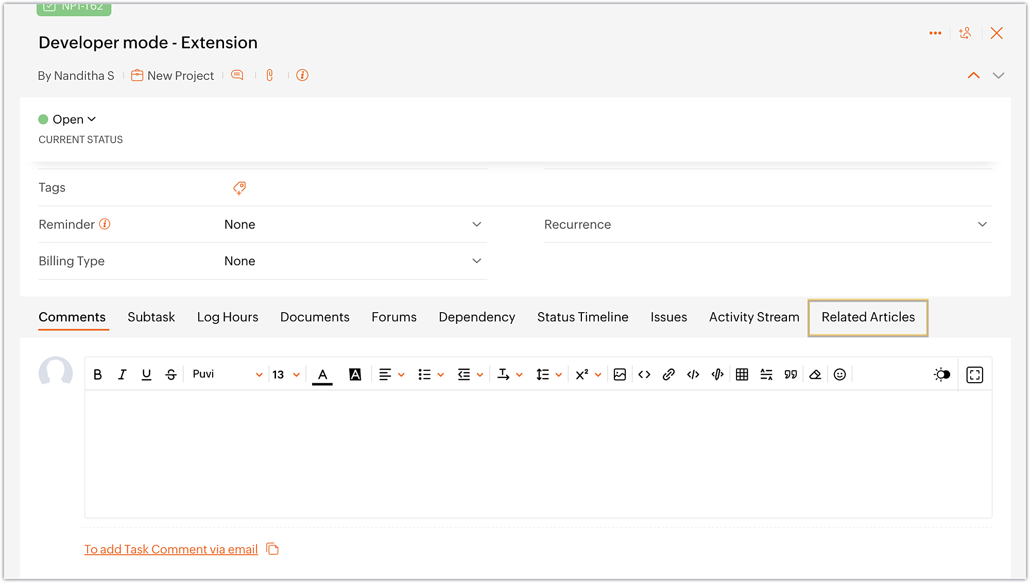Open the Log Hours tab
This screenshot has height=583, width=1030.
coord(228,317)
